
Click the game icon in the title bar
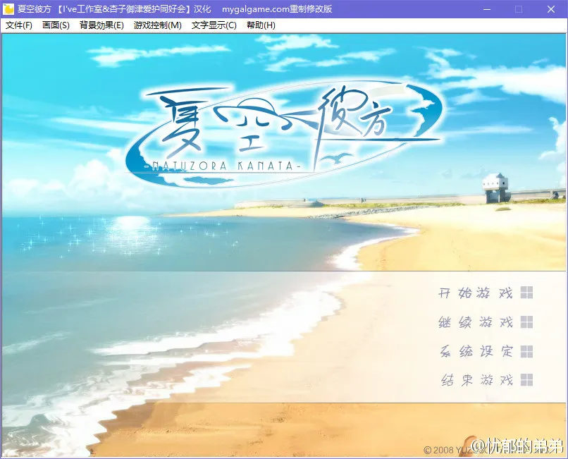8,8
